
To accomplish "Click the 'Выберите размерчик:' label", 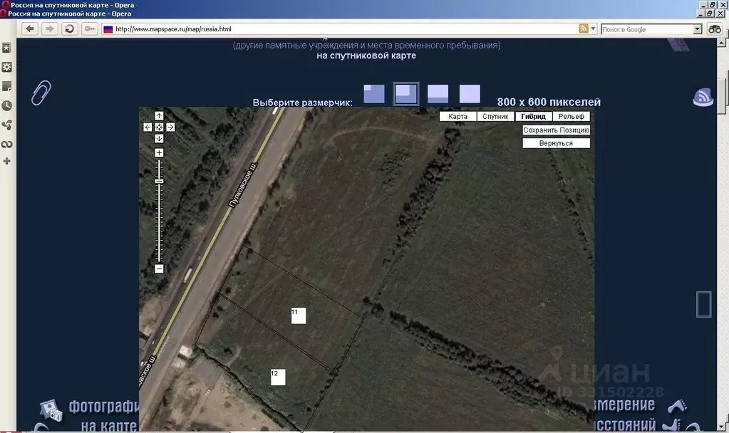I will tap(303, 103).
